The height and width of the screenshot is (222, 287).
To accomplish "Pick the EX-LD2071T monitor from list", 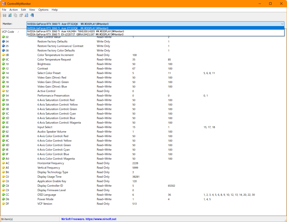I will point(76,34).
